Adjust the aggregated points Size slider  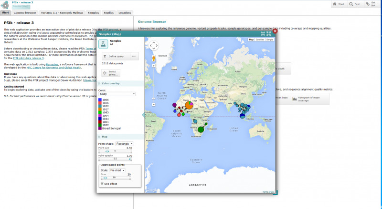(x=105, y=178)
